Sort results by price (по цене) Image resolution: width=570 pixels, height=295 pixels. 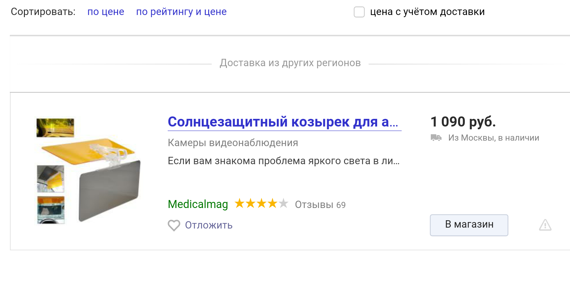tap(106, 12)
